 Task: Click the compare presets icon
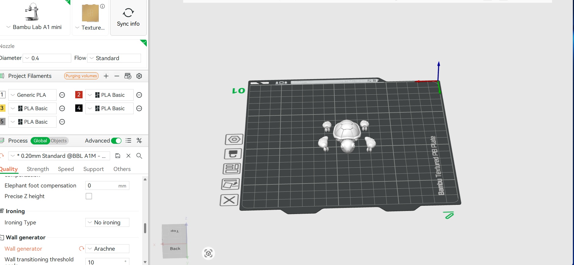pyautogui.click(x=139, y=141)
